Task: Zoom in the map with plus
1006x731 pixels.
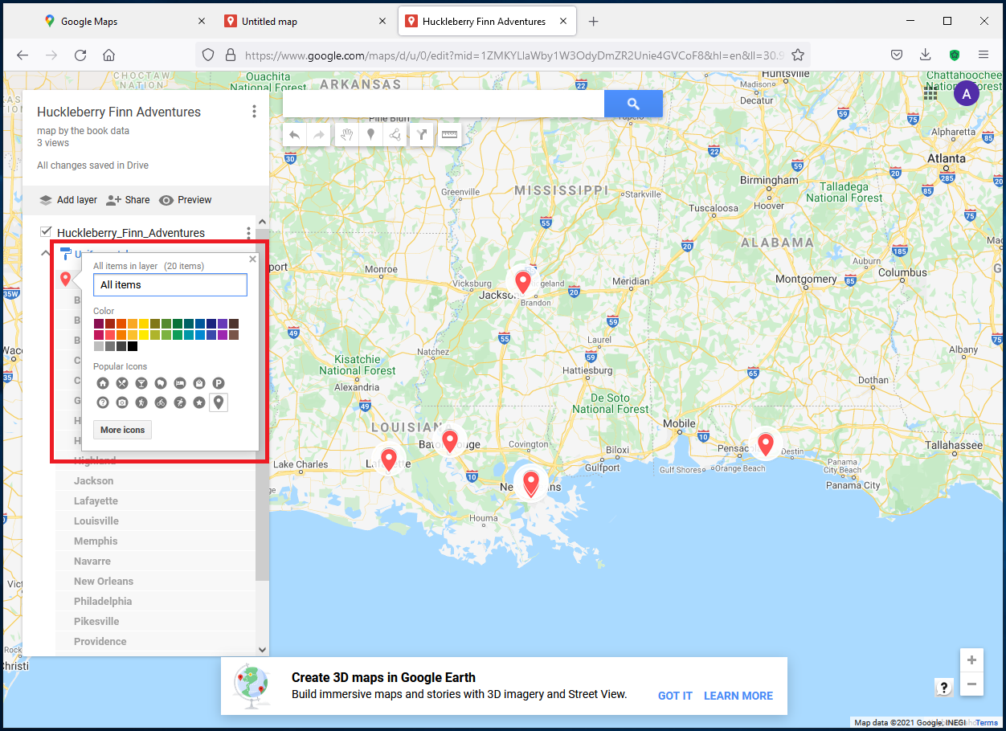Action: [971, 660]
